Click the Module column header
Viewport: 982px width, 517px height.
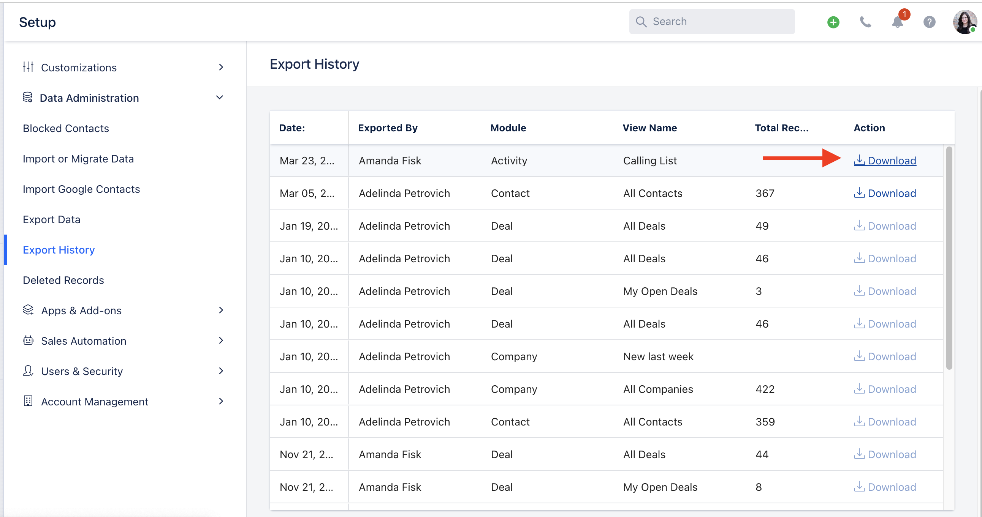point(508,128)
